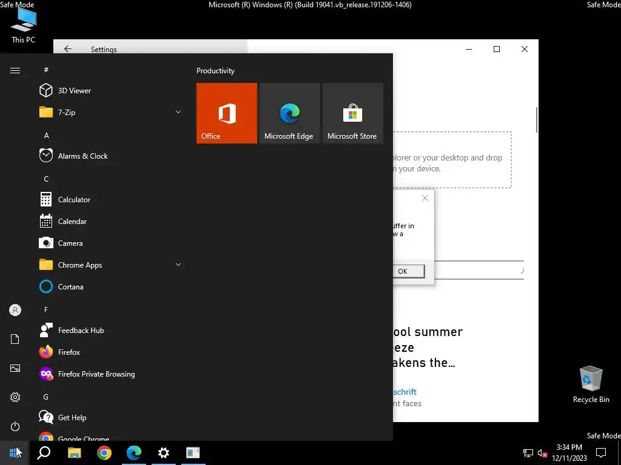Click the Microsoft Store tile

(x=353, y=113)
